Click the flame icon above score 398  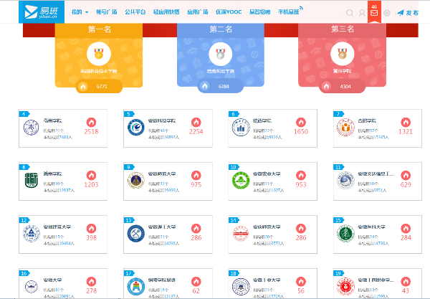tap(91, 229)
